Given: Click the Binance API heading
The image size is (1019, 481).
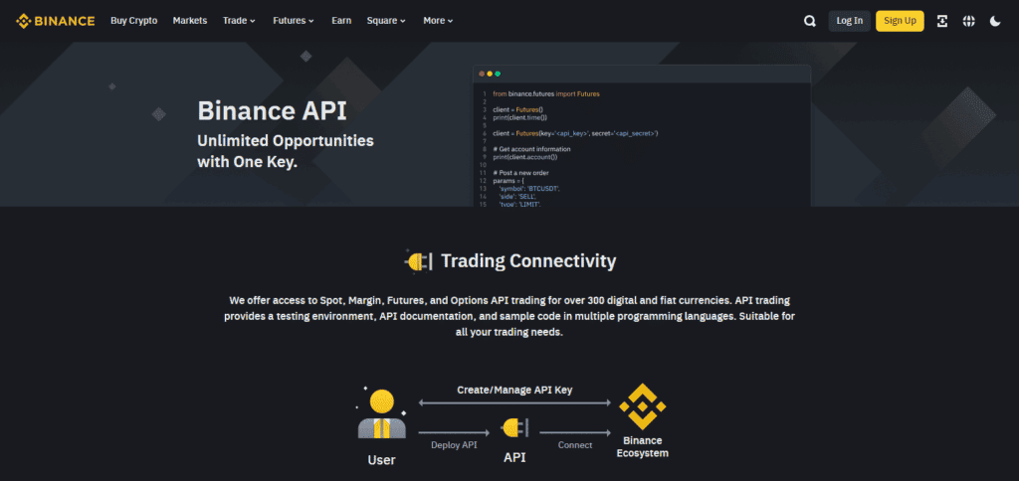Looking at the screenshot, I should coord(273,110).
